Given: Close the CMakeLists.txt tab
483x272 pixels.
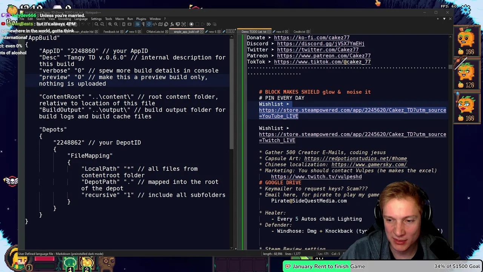Looking at the screenshot, I should click(x=166, y=32).
